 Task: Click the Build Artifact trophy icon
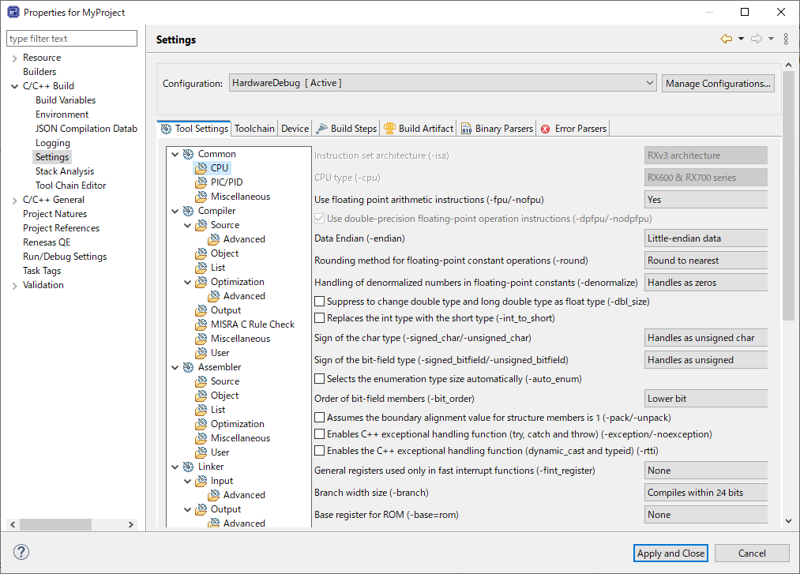click(x=390, y=129)
